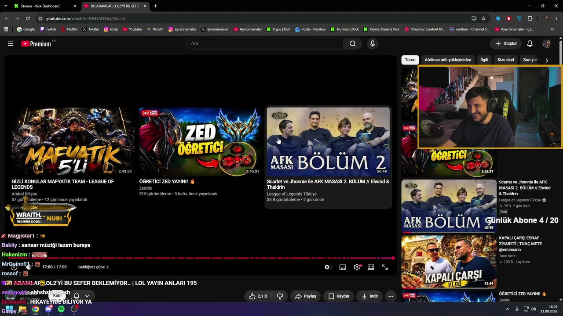
Task: Save video with the Kaydet button
Action: point(339,296)
